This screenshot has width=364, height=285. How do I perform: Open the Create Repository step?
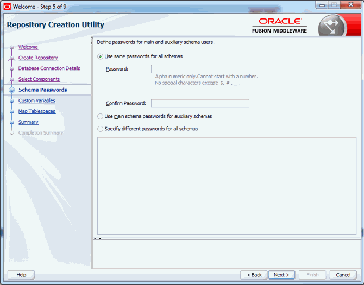coord(38,58)
